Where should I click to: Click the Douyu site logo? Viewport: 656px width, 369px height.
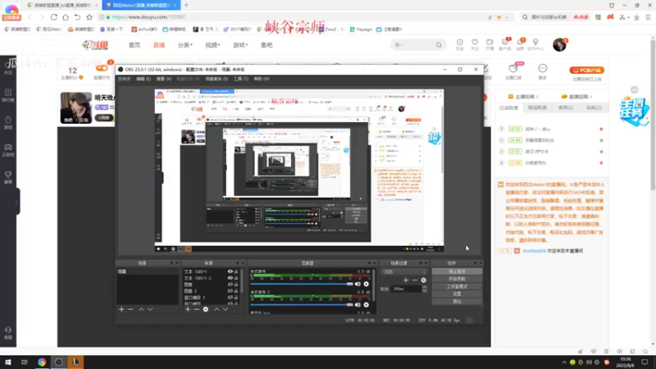[95, 45]
